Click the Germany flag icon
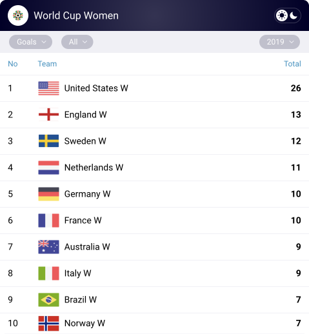Screen dimensions: 309x334 click(x=48, y=194)
